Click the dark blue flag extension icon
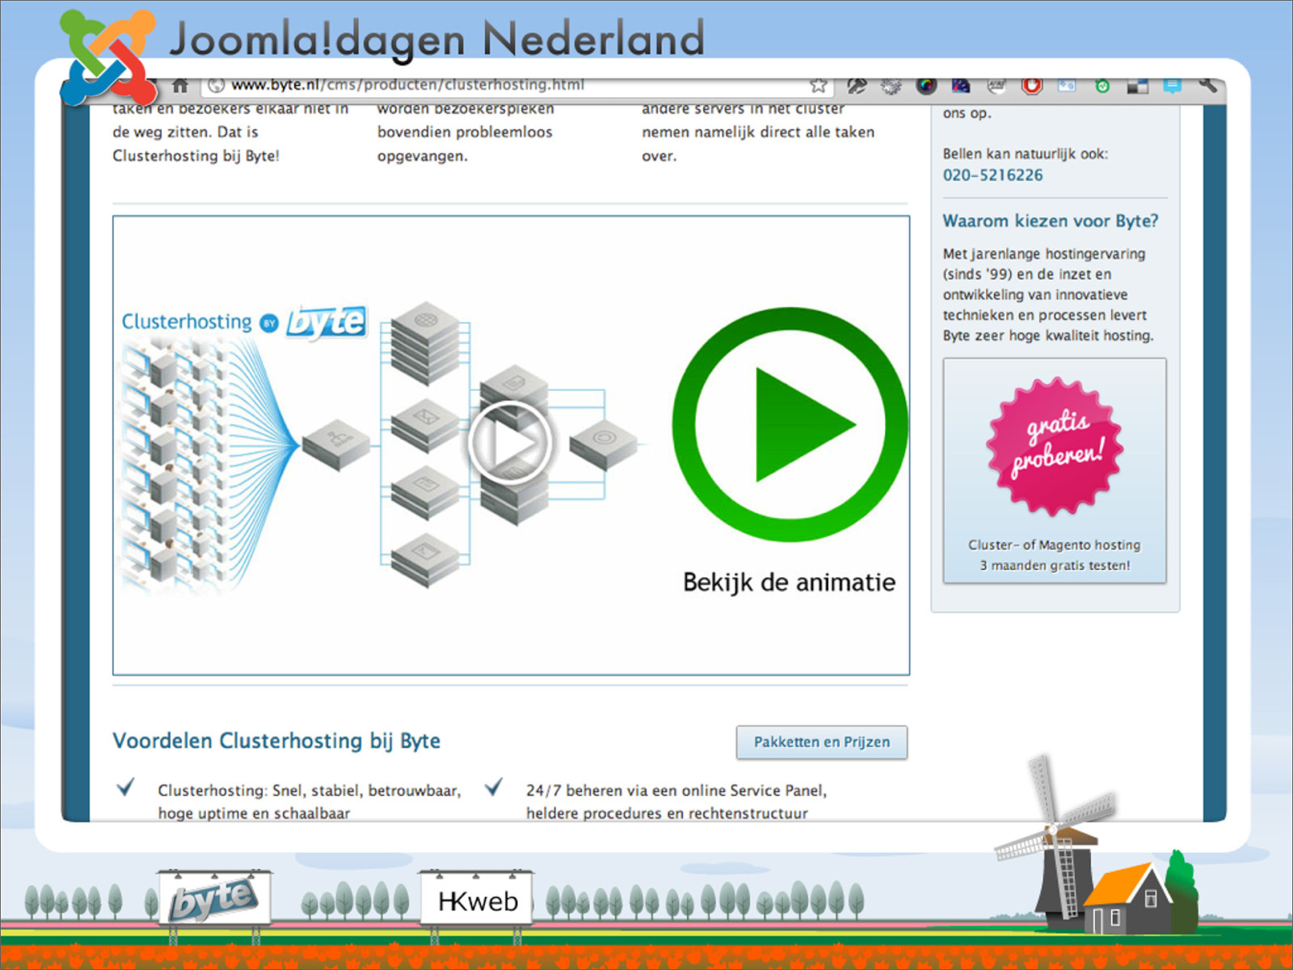This screenshot has width=1293, height=970. coord(961,85)
